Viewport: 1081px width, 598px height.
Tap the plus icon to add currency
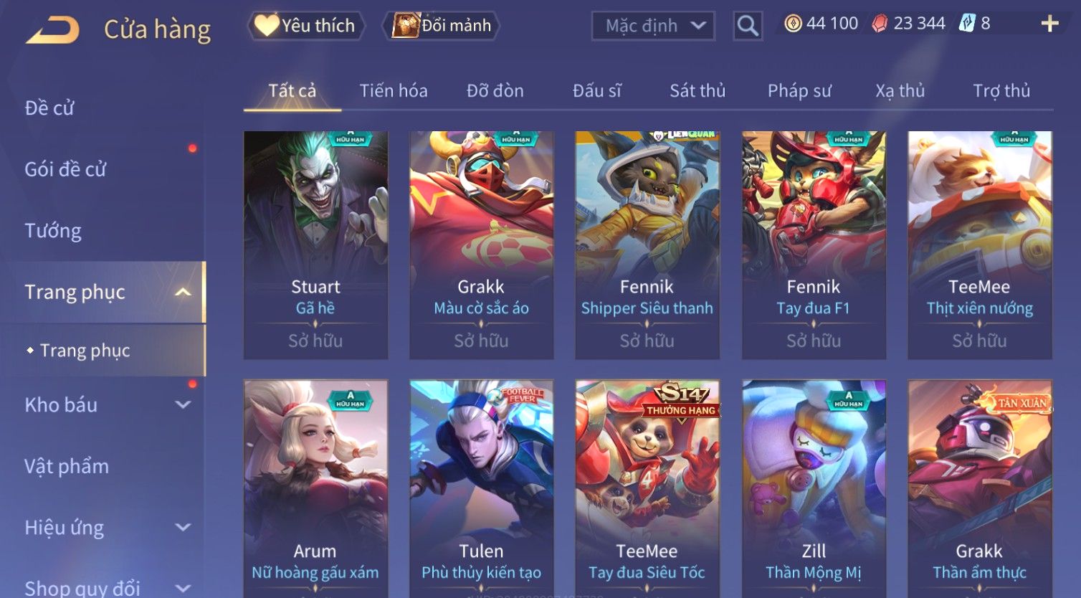1049,24
